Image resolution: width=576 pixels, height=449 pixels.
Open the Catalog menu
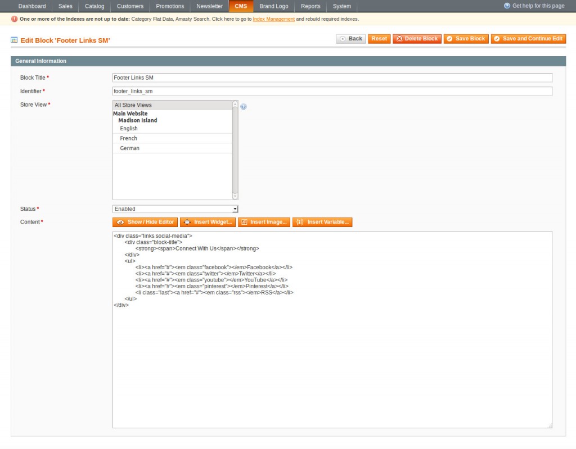click(94, 6)
